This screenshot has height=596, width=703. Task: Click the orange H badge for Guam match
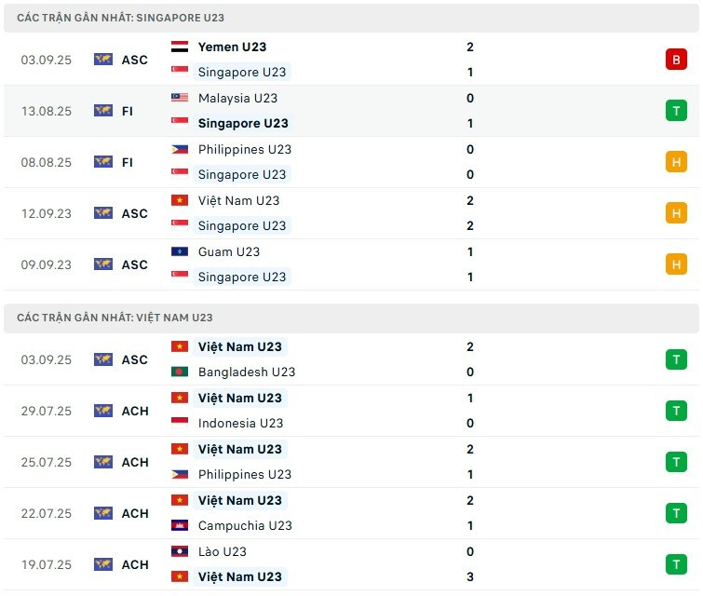click(x=675, y=264)
